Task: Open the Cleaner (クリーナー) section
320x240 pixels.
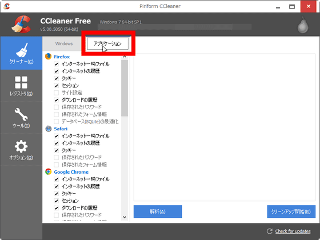Action: (x=21, y=53)
